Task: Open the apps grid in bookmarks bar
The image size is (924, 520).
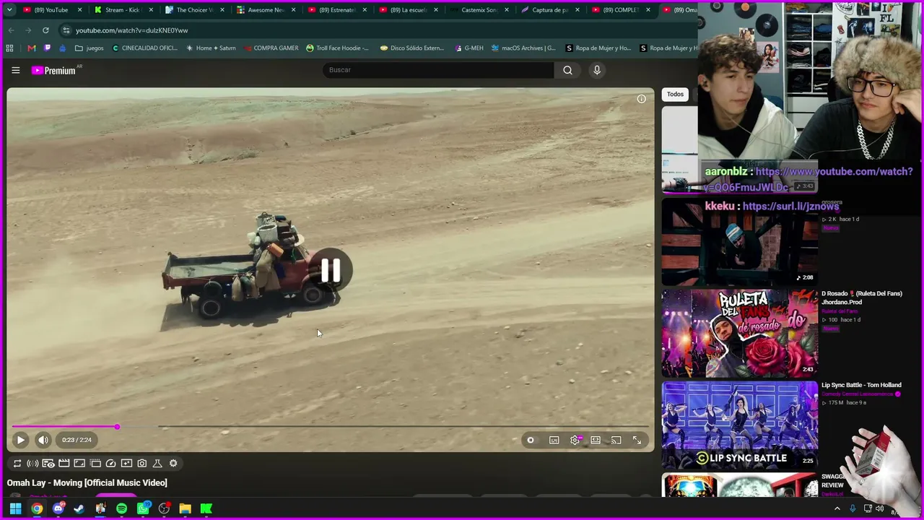Action: coord(9,48)
